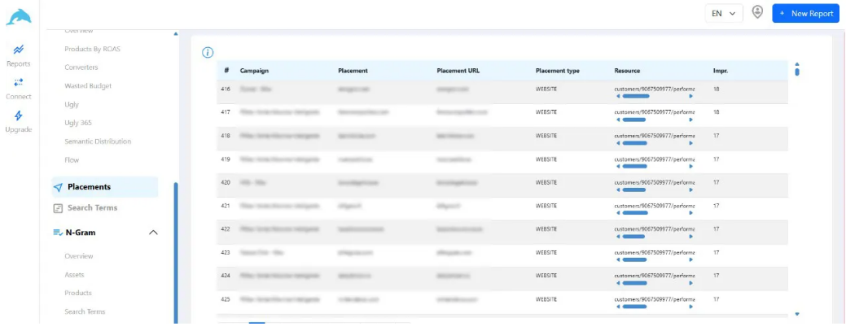This screenshot has height=335, width=846.
Task: Click Resource path text in row 423
Action: pyautogui.click(x=655, y=253)
